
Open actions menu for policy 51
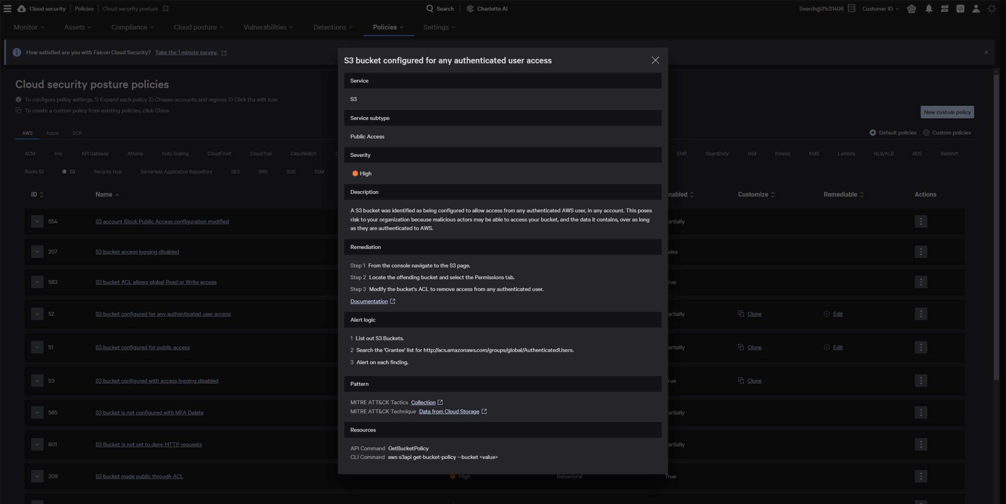(921, 347)
